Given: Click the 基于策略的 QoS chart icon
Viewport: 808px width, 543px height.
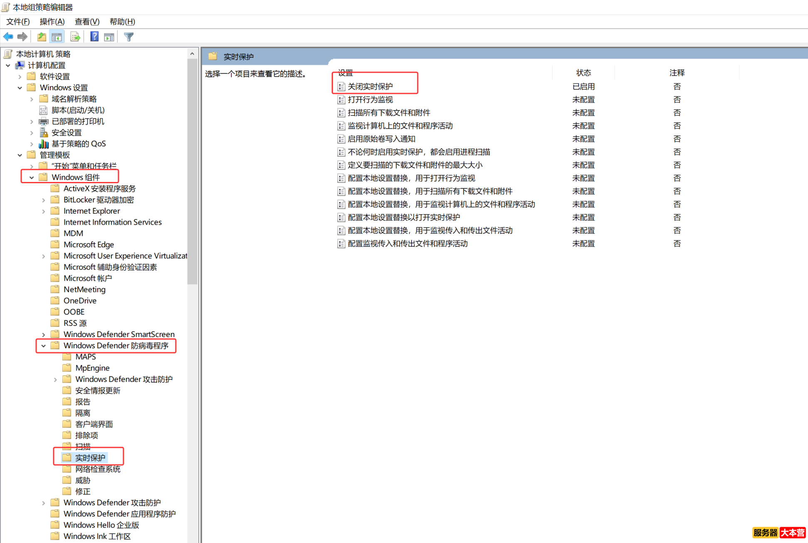Looking at the screenshot, I should (44, 144).
